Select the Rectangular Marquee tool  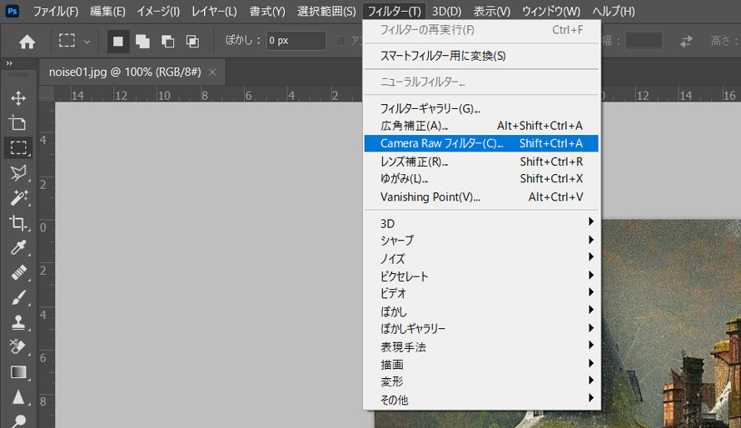[18, 148]
